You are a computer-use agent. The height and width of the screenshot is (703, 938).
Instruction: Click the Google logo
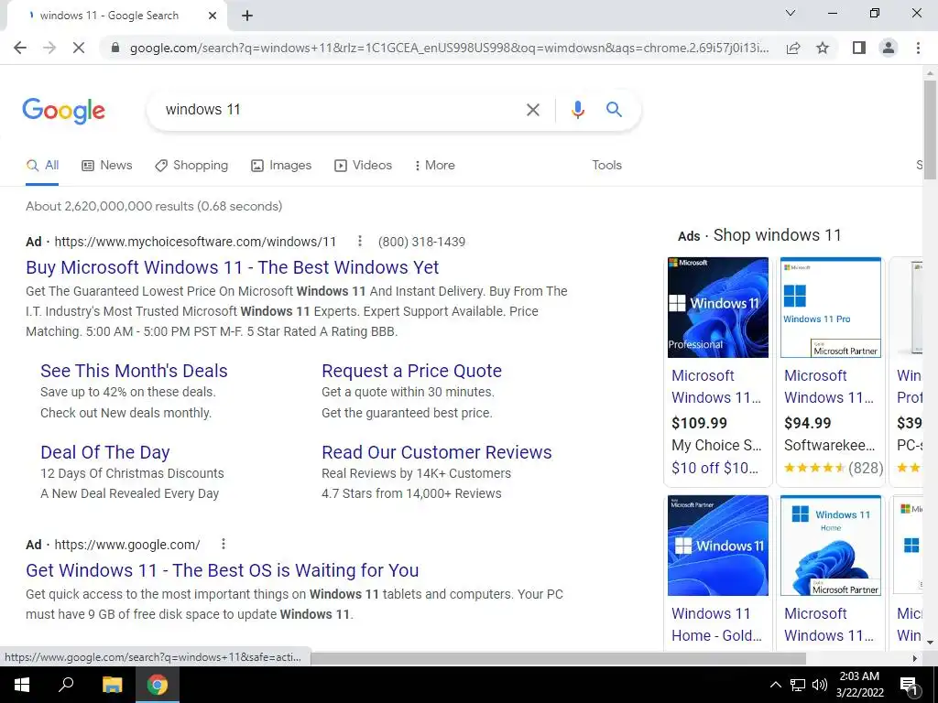(63, 111)
